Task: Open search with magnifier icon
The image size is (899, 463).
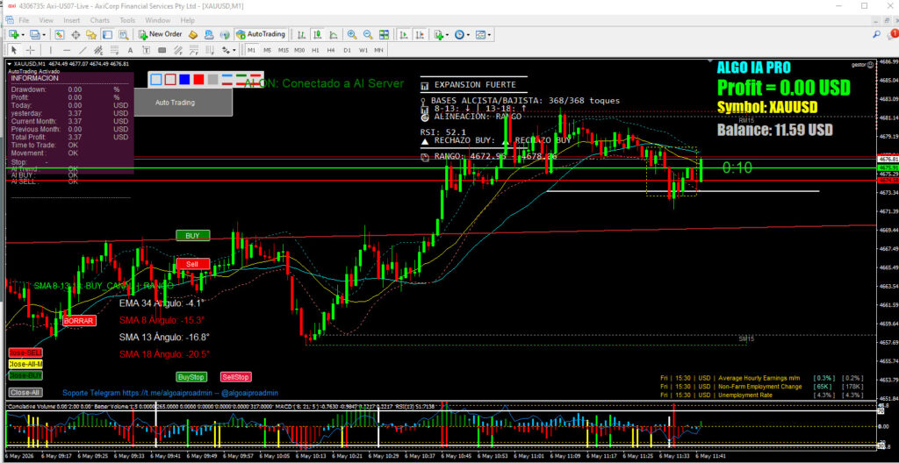Action: click(x=877, y=34)
